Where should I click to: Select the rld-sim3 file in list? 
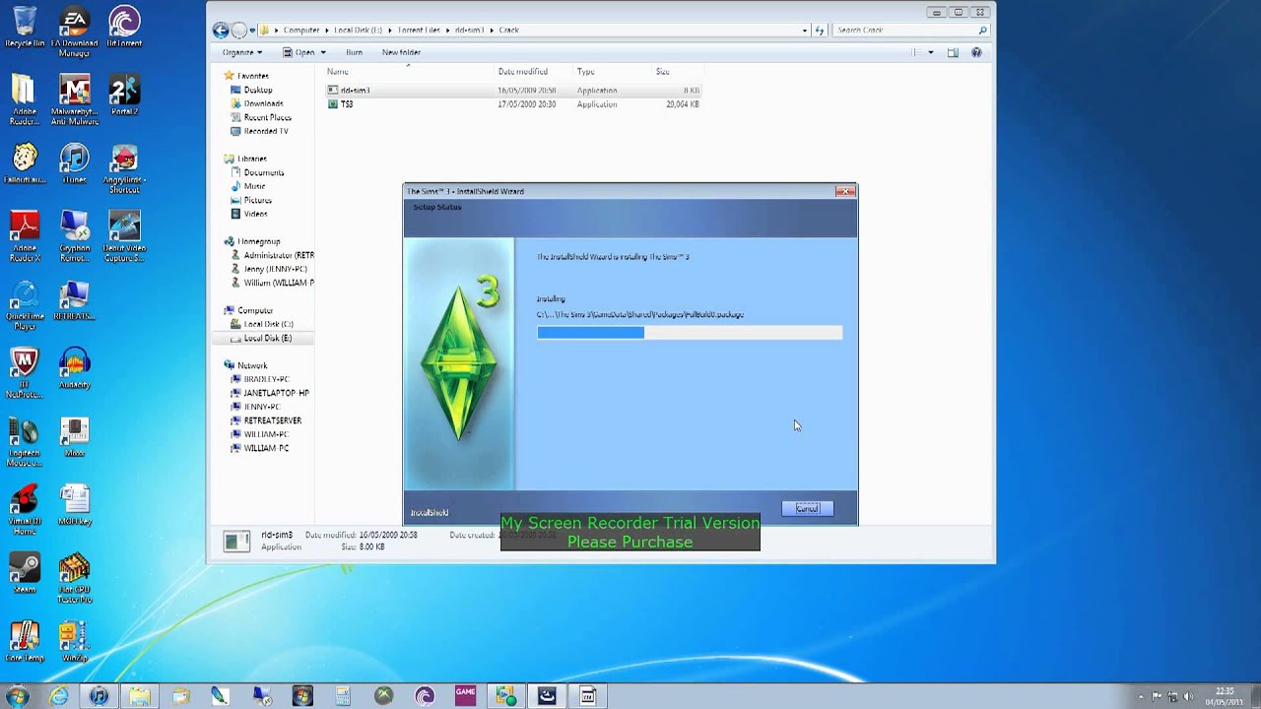point(512,91)
